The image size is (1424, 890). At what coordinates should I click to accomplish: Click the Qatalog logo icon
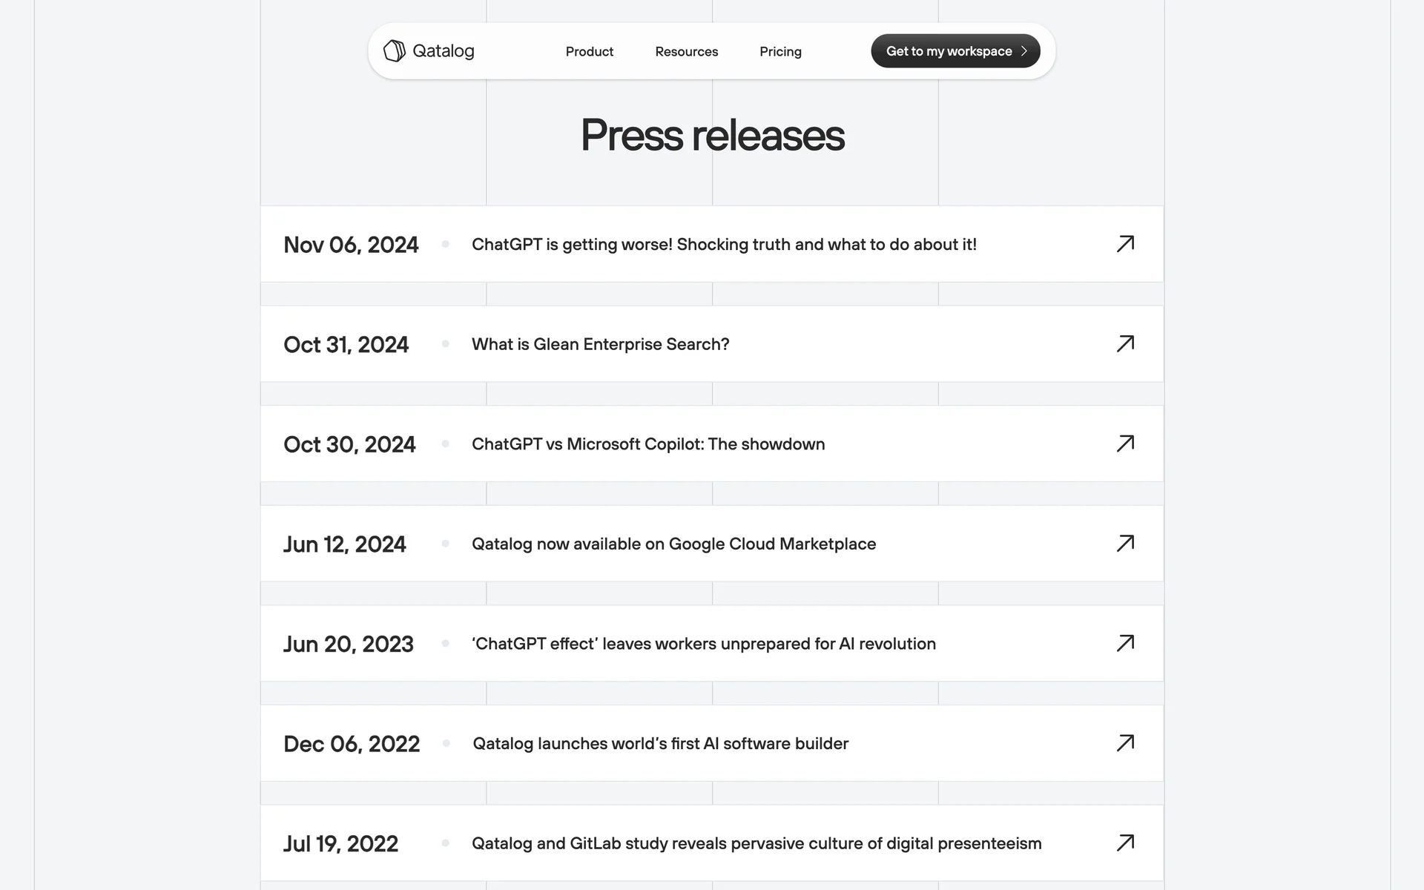point(394,51)
